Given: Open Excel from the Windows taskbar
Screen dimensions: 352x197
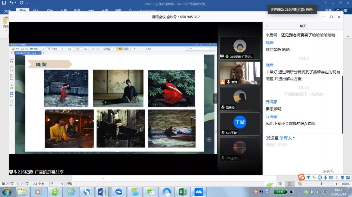Looking at the screenshot, I should click(x=183, y=192).
